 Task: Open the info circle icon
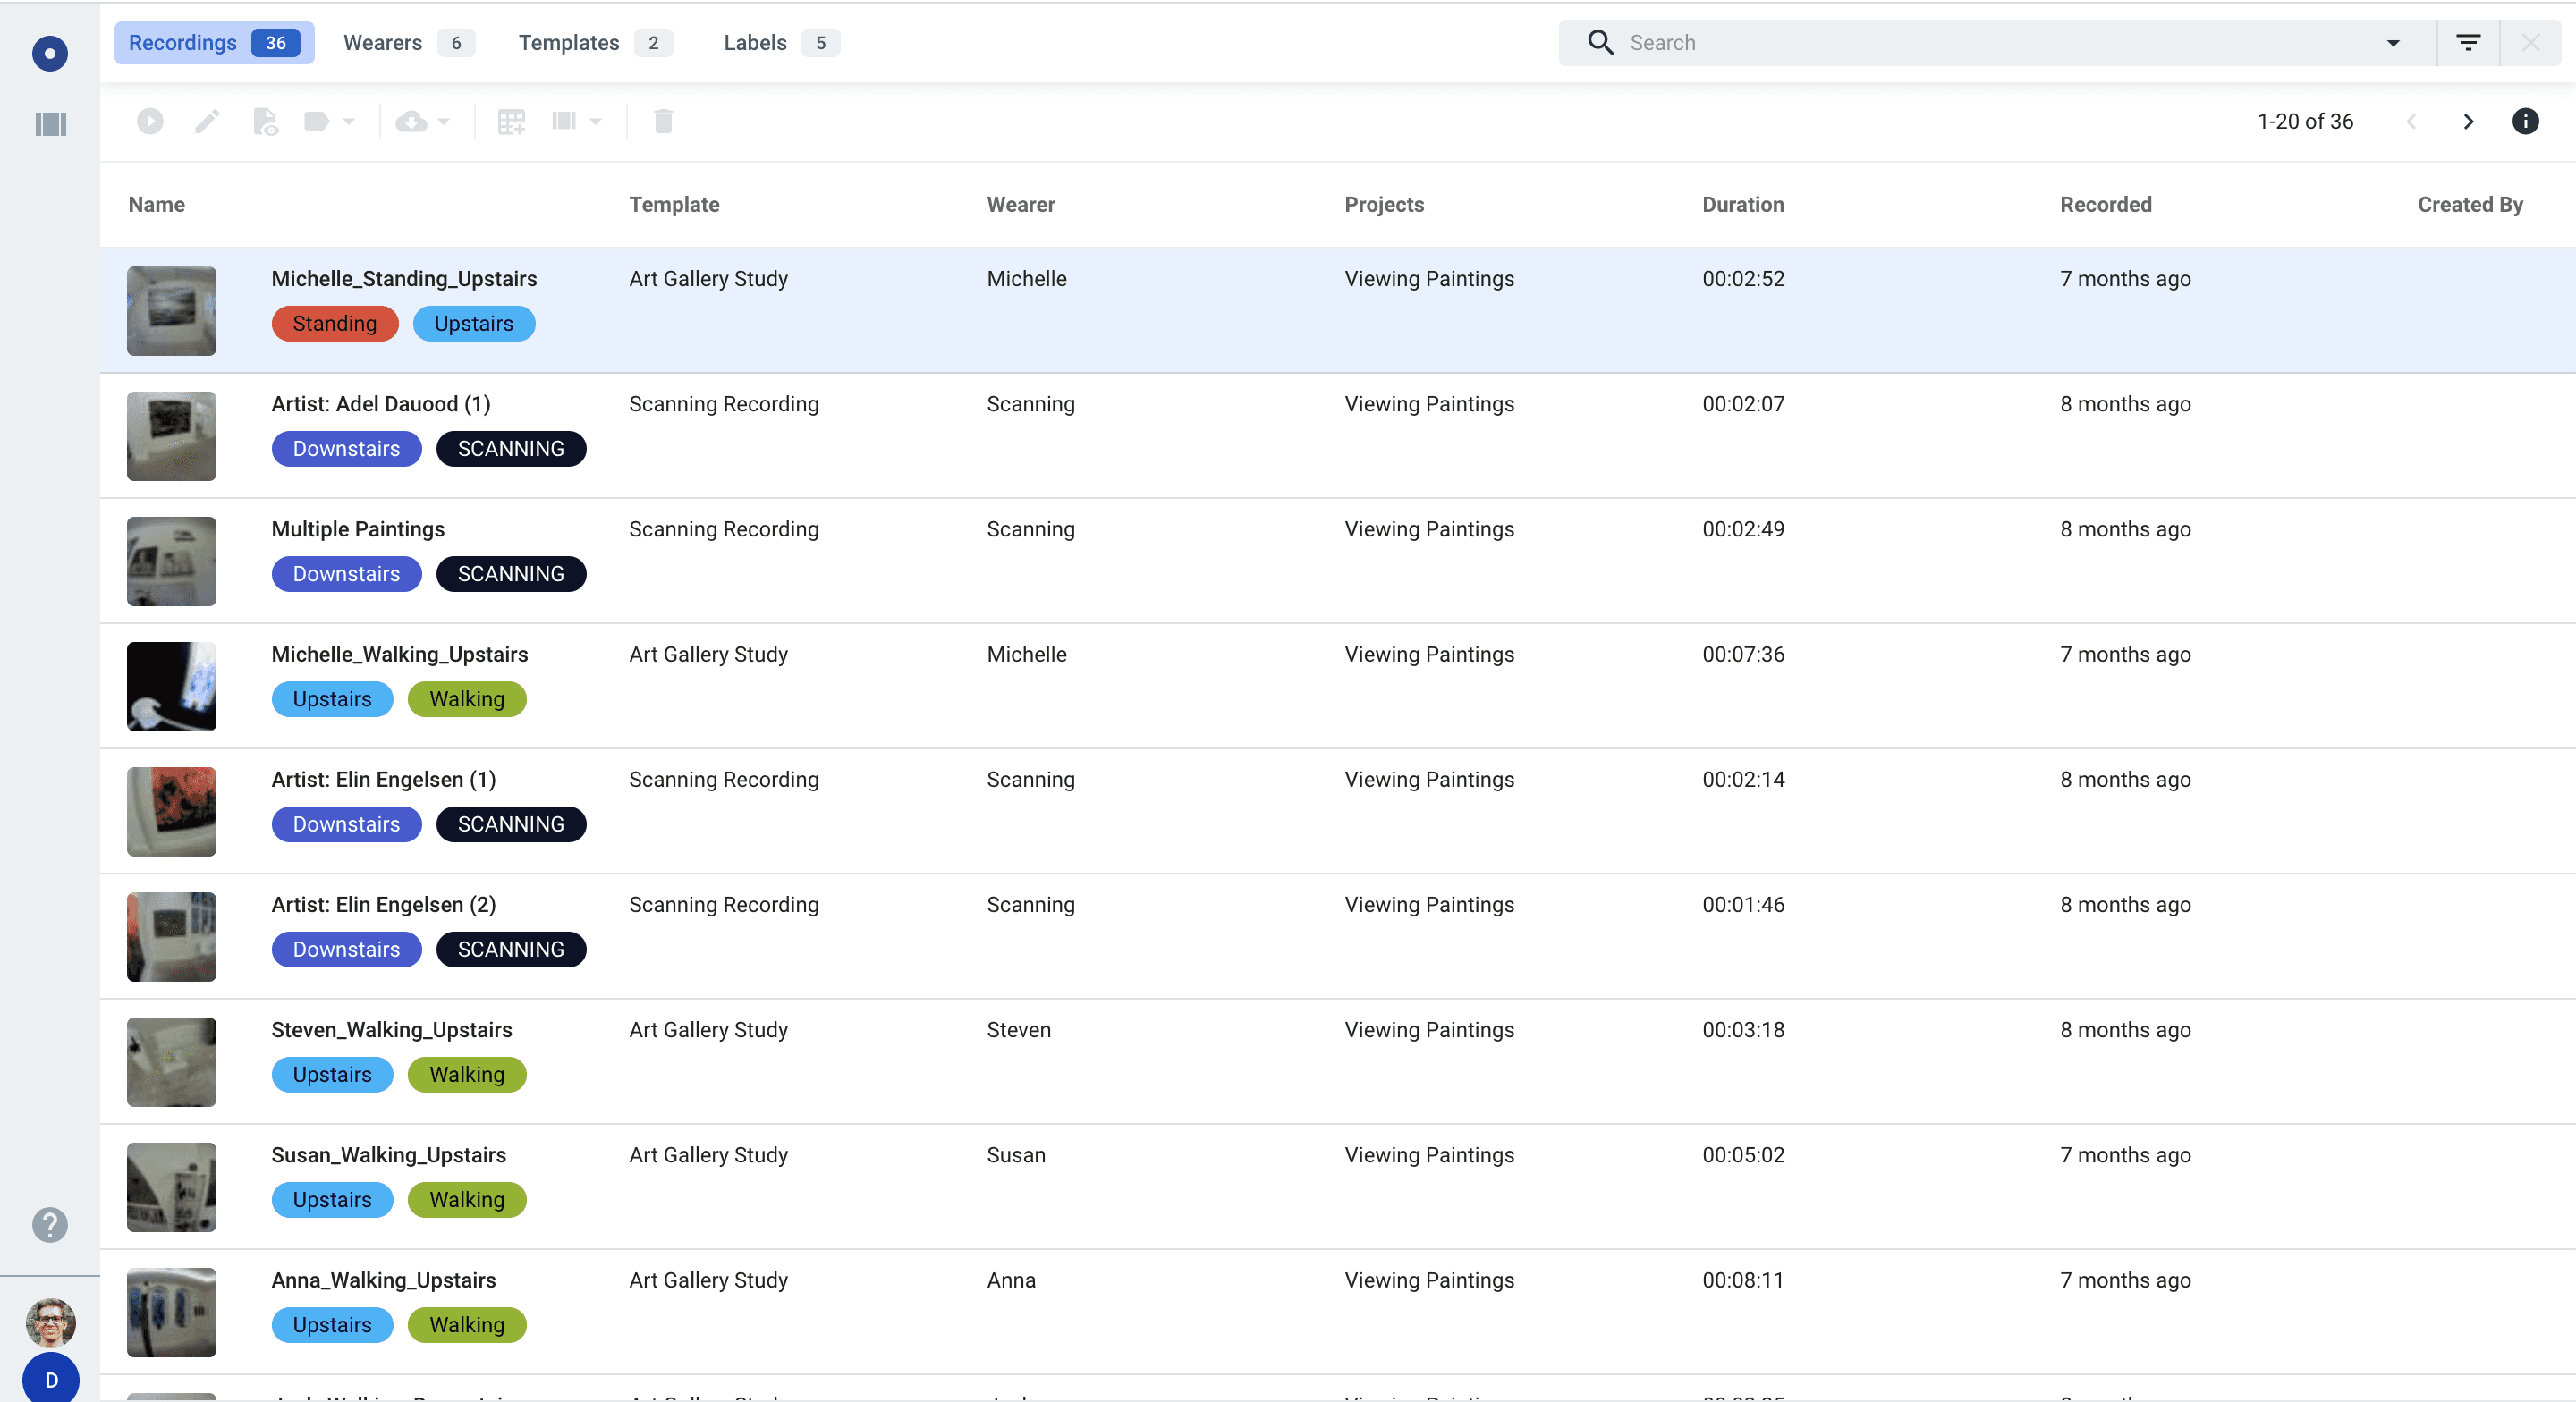2525,121
